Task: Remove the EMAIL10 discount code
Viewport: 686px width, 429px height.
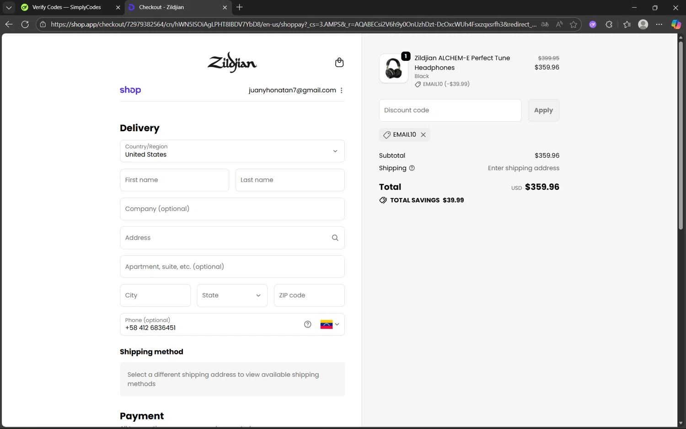Action: pos(423,134)
